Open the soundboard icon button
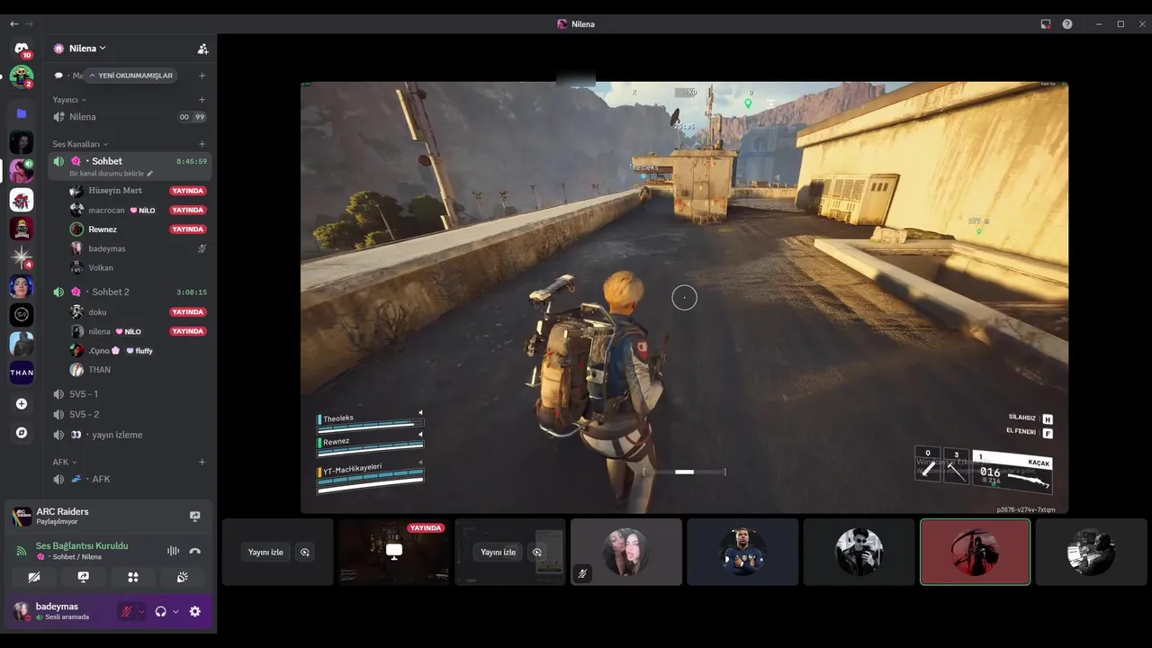Screen dimensions: 1152x648 click(x=182, y=577)
